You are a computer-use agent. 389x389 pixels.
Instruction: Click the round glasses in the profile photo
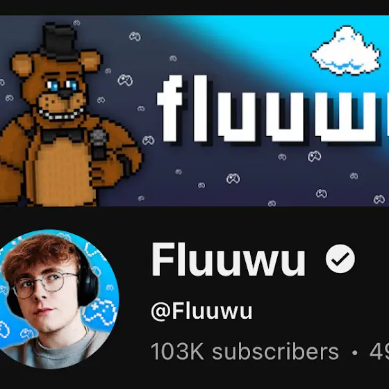(46, 285)
